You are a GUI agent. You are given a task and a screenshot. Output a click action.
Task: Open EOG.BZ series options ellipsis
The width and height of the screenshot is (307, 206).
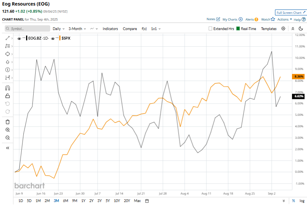(24, 38)
